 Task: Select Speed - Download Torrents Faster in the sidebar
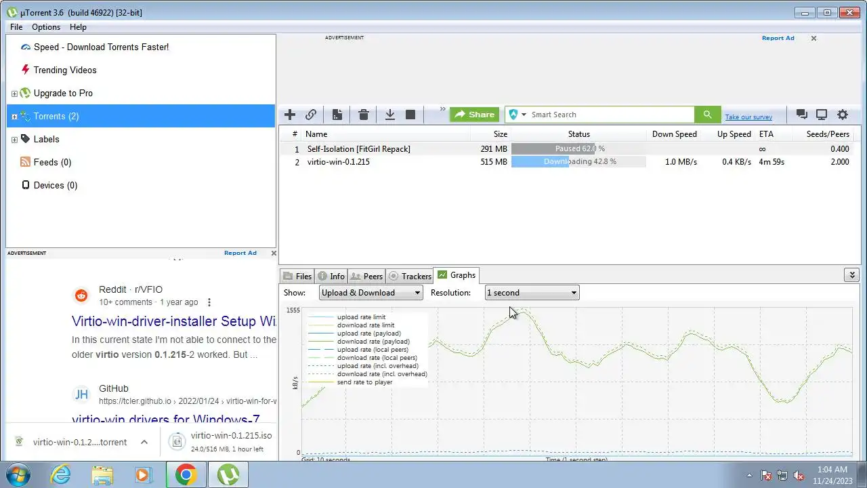click(x=101, y=47)
